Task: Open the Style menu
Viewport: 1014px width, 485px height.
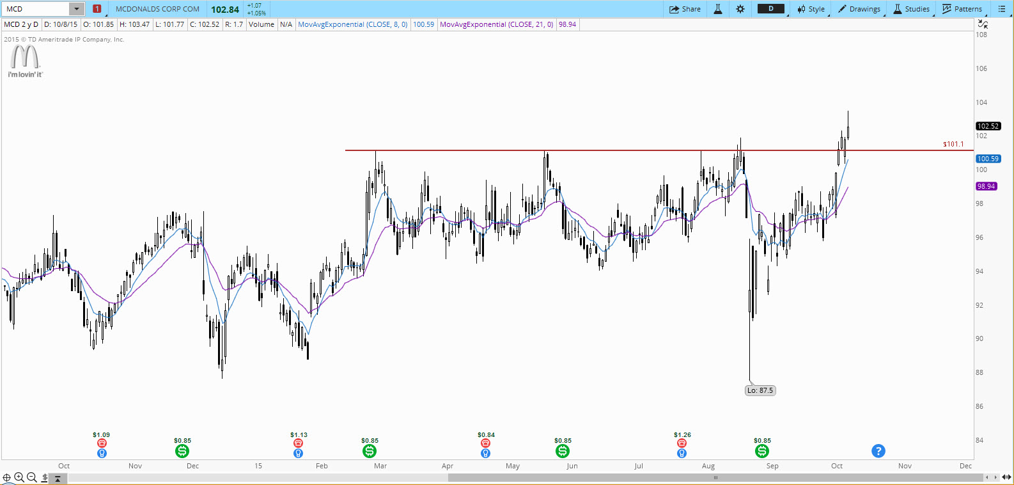Action: click(811, 9)
